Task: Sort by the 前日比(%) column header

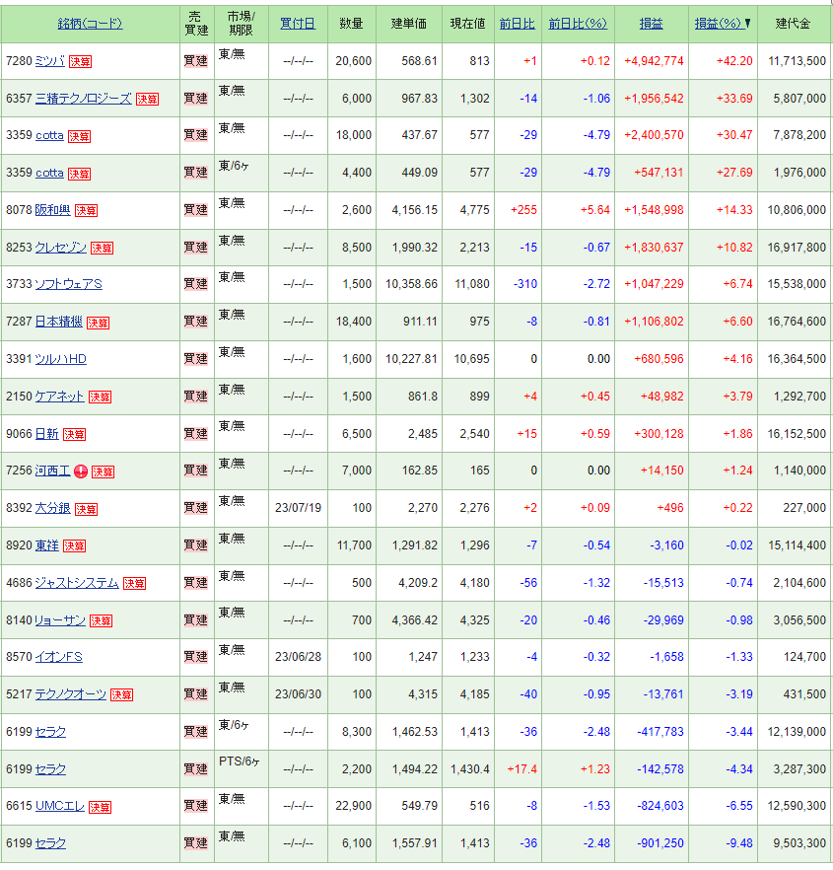Action: (x=578, y=24)
